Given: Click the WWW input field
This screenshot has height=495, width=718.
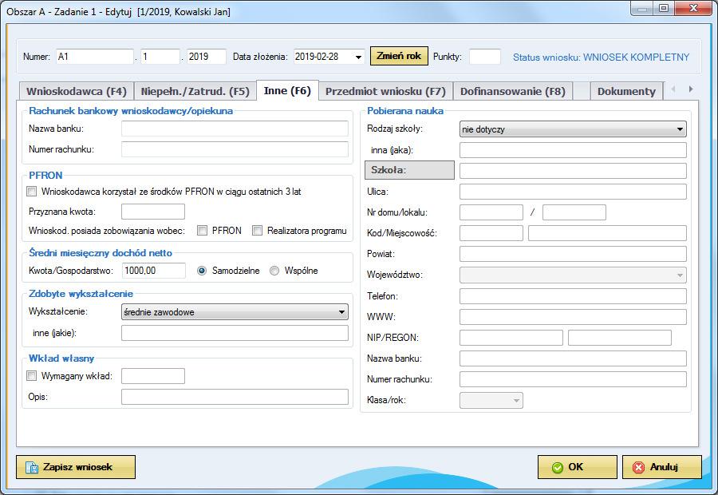Looking at the screenshot, I should (x=573, y=317).
